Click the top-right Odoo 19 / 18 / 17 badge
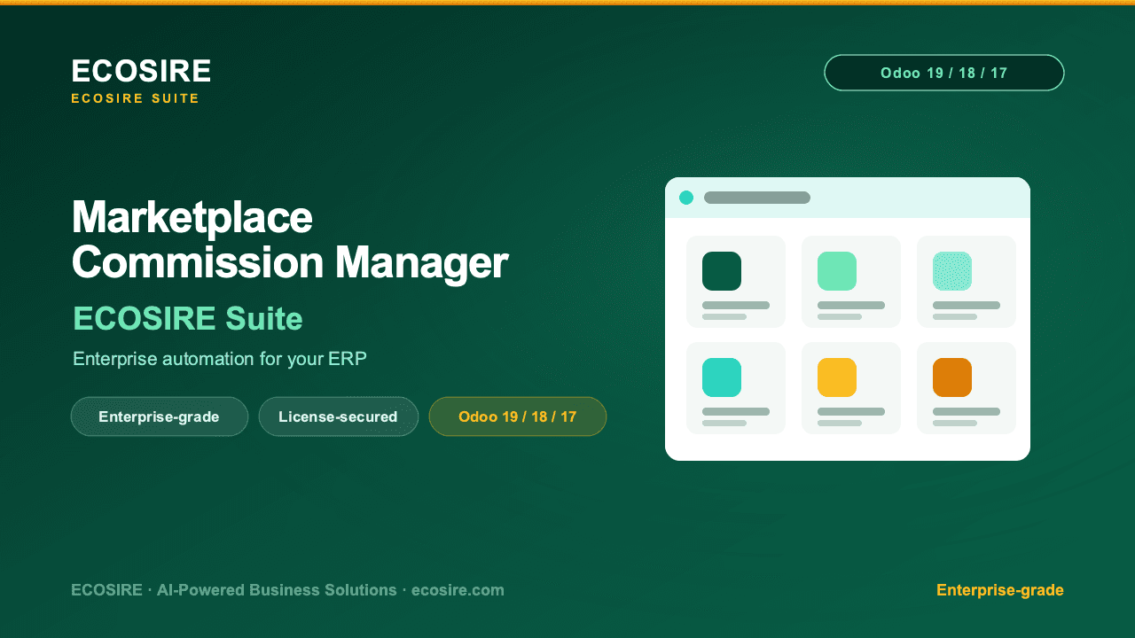This screenshot has width=1135, height=638. 944,73
